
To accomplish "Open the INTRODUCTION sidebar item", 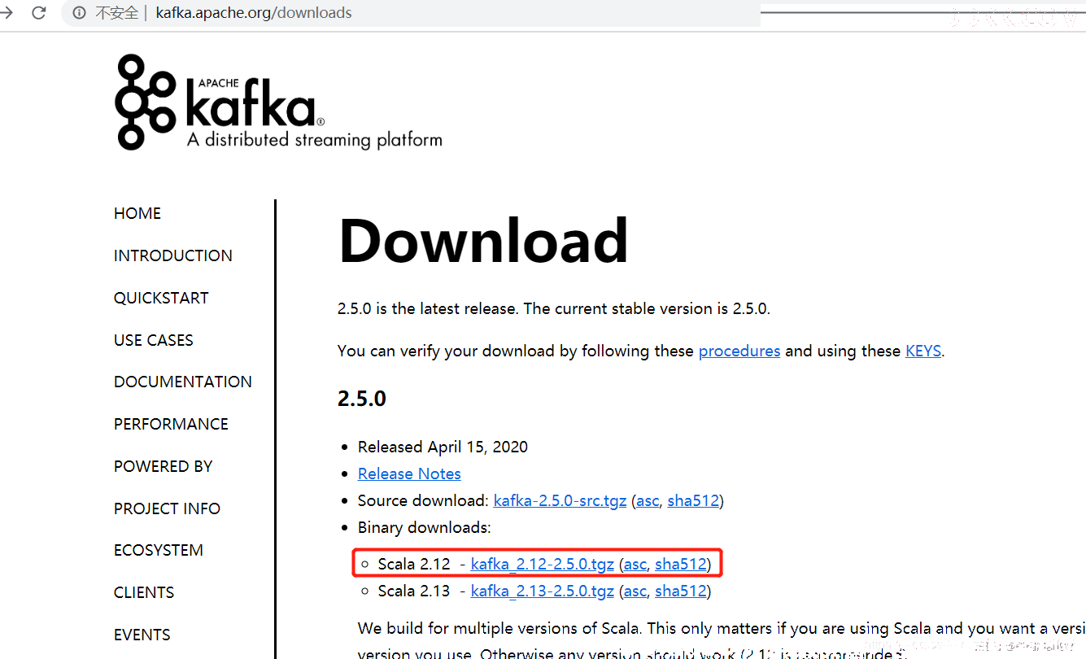I will [173, 255].
